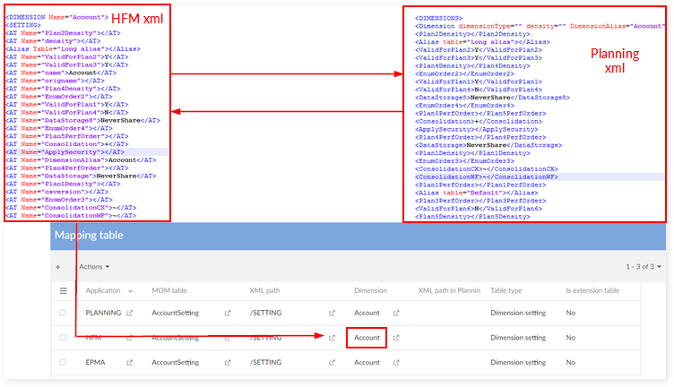
Task: Click the DataStorage8 NeverShare line in Planning xml
Action: pos(492,98)
